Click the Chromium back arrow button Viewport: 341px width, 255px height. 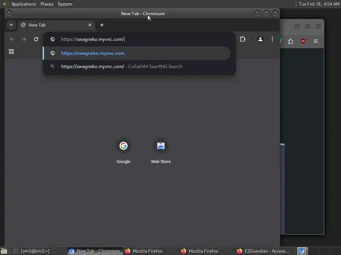(x=12, y=39)
